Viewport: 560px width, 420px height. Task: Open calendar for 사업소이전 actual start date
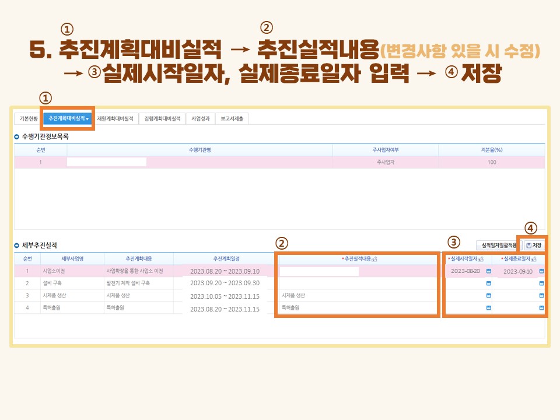489,271
